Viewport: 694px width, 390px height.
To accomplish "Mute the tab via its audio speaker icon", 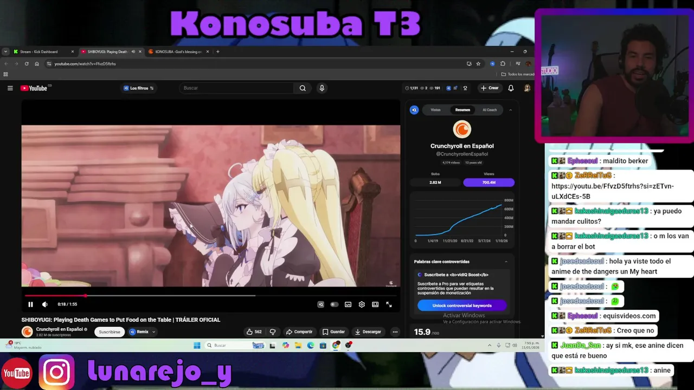I will click(x=133, y=51).
